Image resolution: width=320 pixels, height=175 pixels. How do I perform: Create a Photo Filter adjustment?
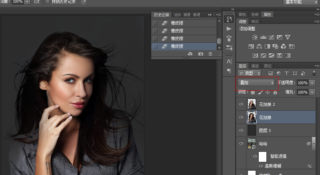pos(276,46)
